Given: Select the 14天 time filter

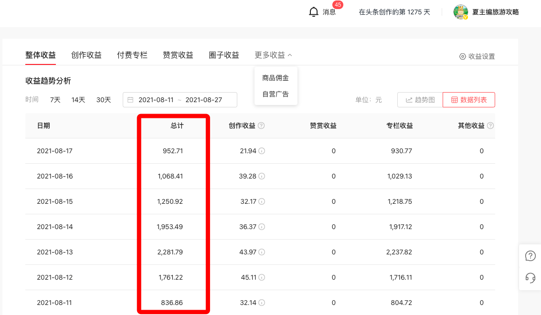Looking at the screenshot, I should point(77,100).
